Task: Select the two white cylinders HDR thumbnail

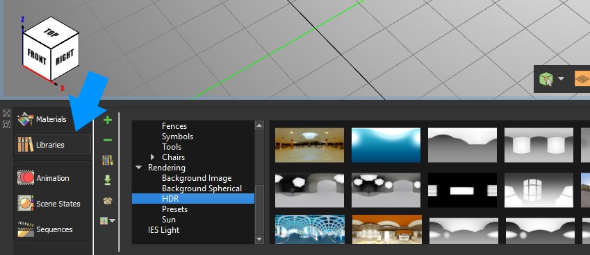Action: click(x=539, y=145)
